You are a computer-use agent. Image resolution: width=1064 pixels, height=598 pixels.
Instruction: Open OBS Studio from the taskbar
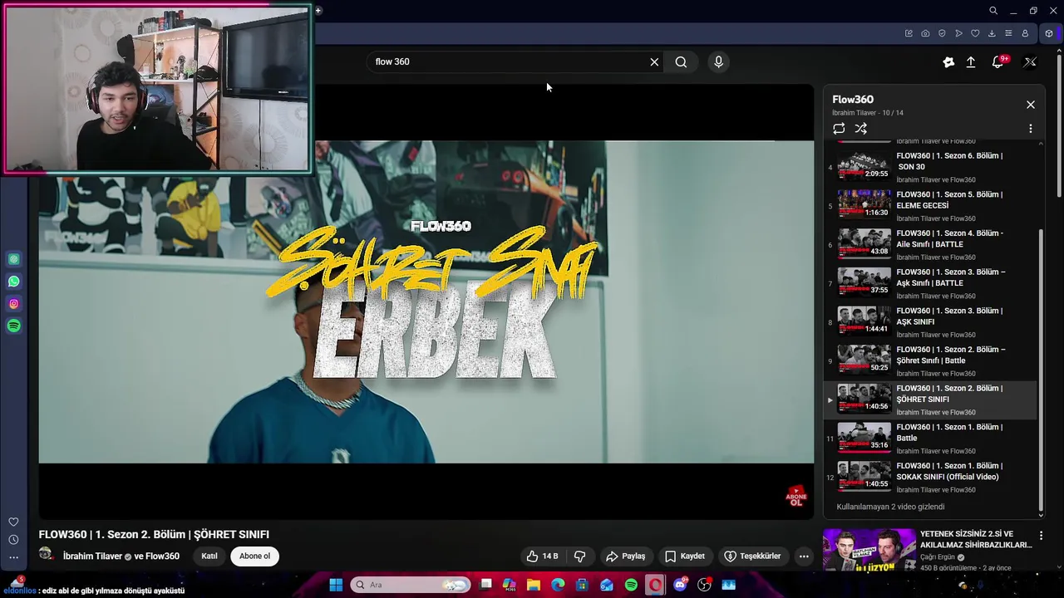[704, 585]
